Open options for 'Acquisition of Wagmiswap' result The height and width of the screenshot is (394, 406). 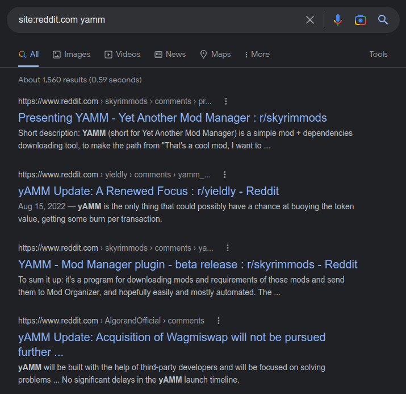tap(219, 321)
